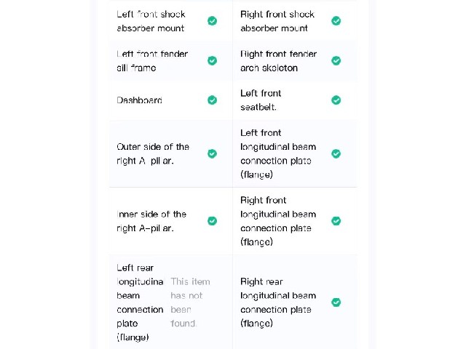Select Right front fender arch skeleton label
The image size is (466, 349).
278,61
